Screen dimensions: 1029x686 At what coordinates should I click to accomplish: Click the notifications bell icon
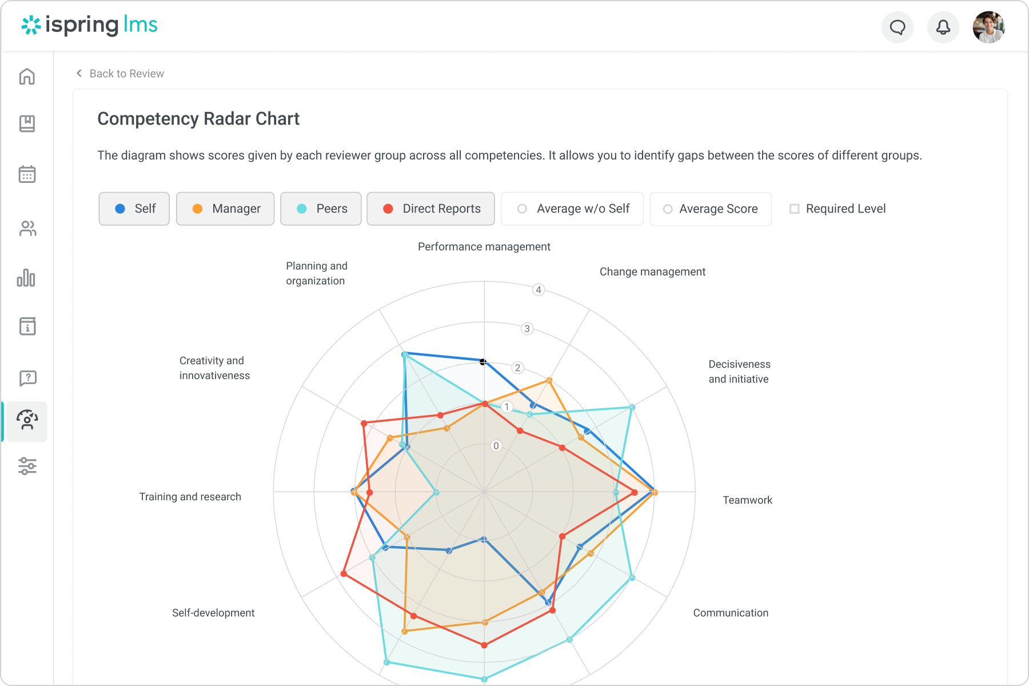tap(943, 27)
